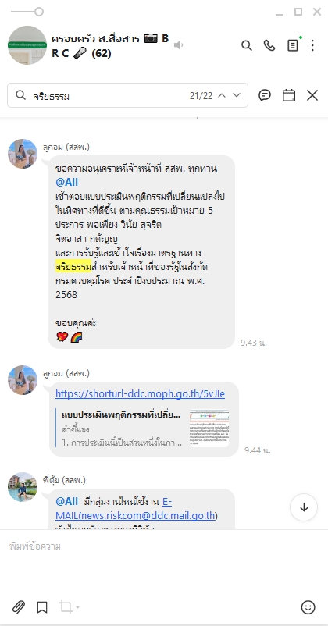Open calendar date search icon
The width and height of the screenshot is (328, 626).
(x=288, y=95)
